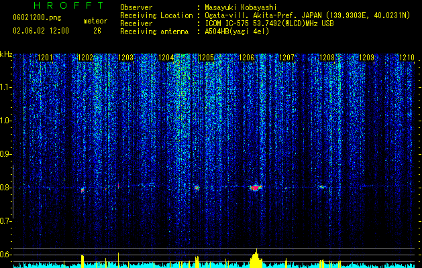
Task: Click the 1201 time marker
Action: [x=45, y=58]
